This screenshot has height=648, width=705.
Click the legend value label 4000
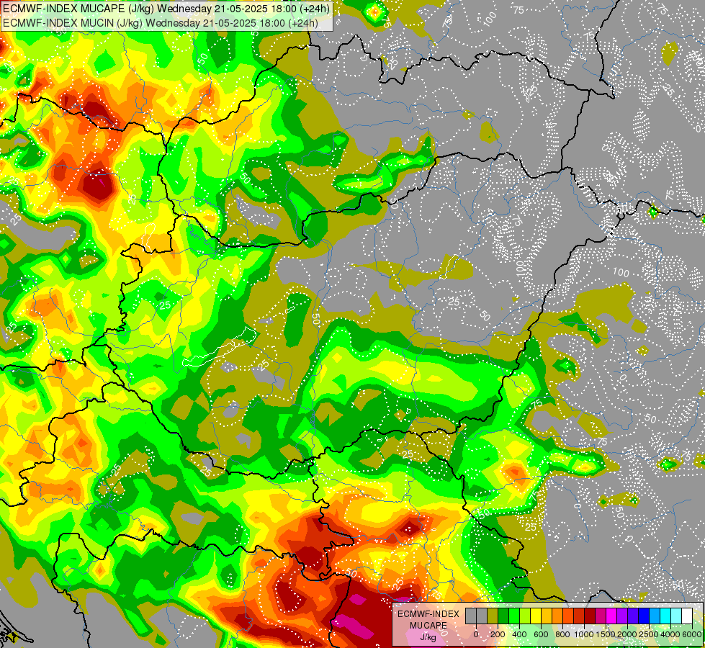670,634
